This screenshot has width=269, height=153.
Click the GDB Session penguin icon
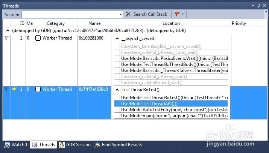tap(62, 145)
